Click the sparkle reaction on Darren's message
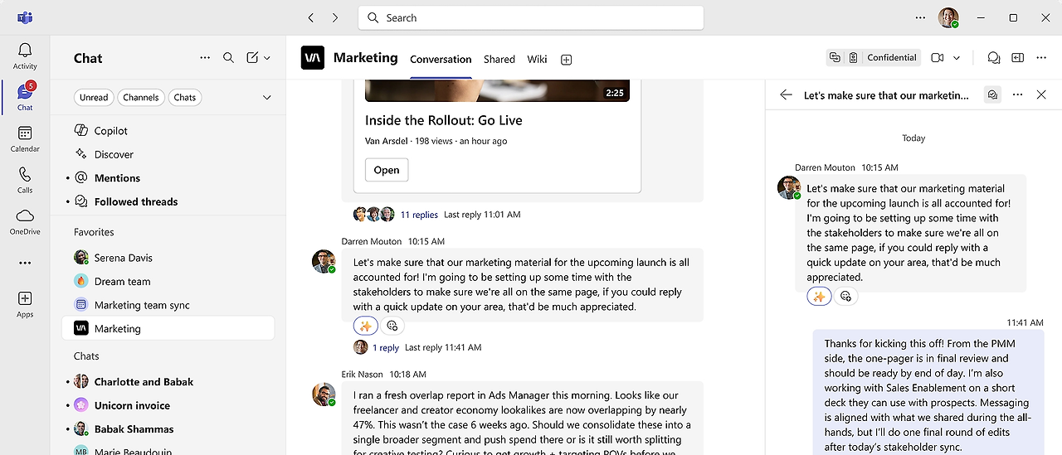This screenshot has width=1062, height=455. click(x=366, y=326)
